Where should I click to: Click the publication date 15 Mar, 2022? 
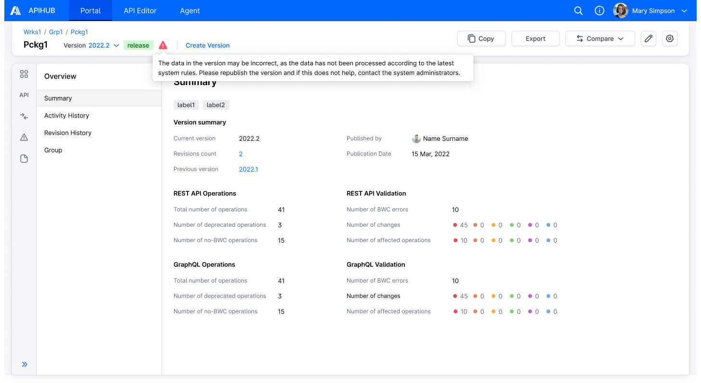coord(431,154)
